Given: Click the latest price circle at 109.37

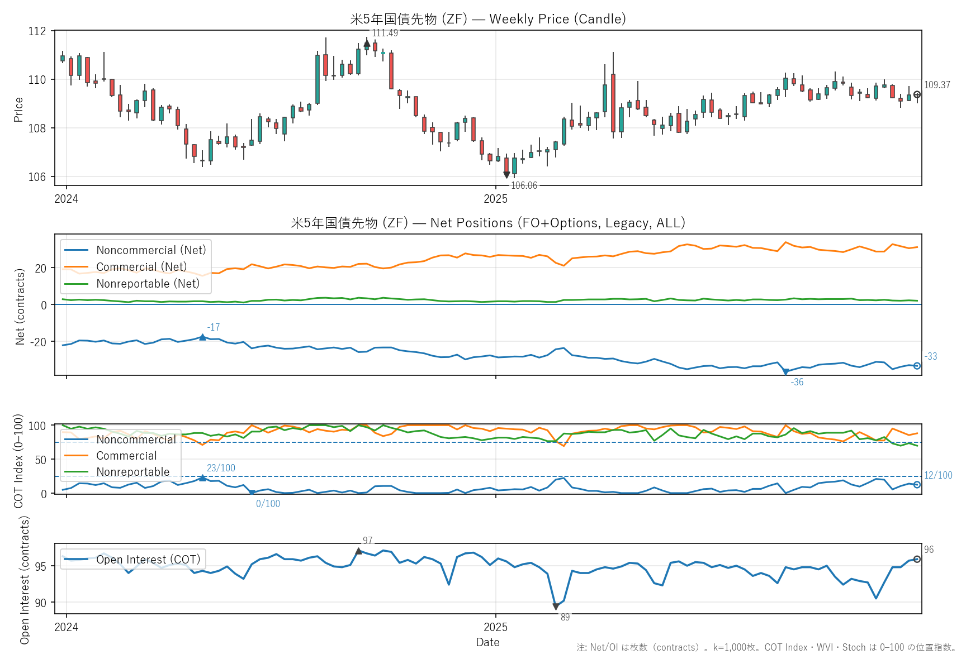Looking at the screenshot, I should 917,94.
